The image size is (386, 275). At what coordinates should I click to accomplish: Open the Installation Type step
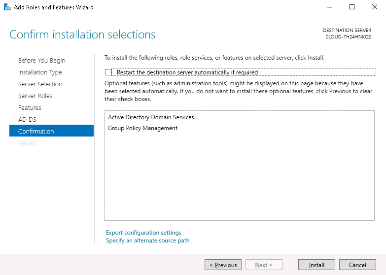click(x=40, y=72)
